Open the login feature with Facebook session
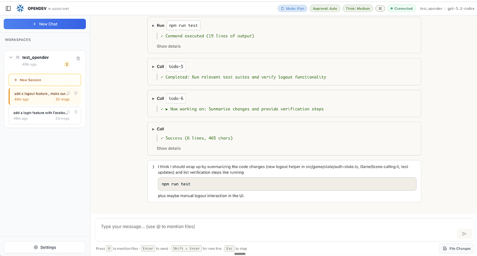Viewport: 477px width, 256px height. pos(39,113)
